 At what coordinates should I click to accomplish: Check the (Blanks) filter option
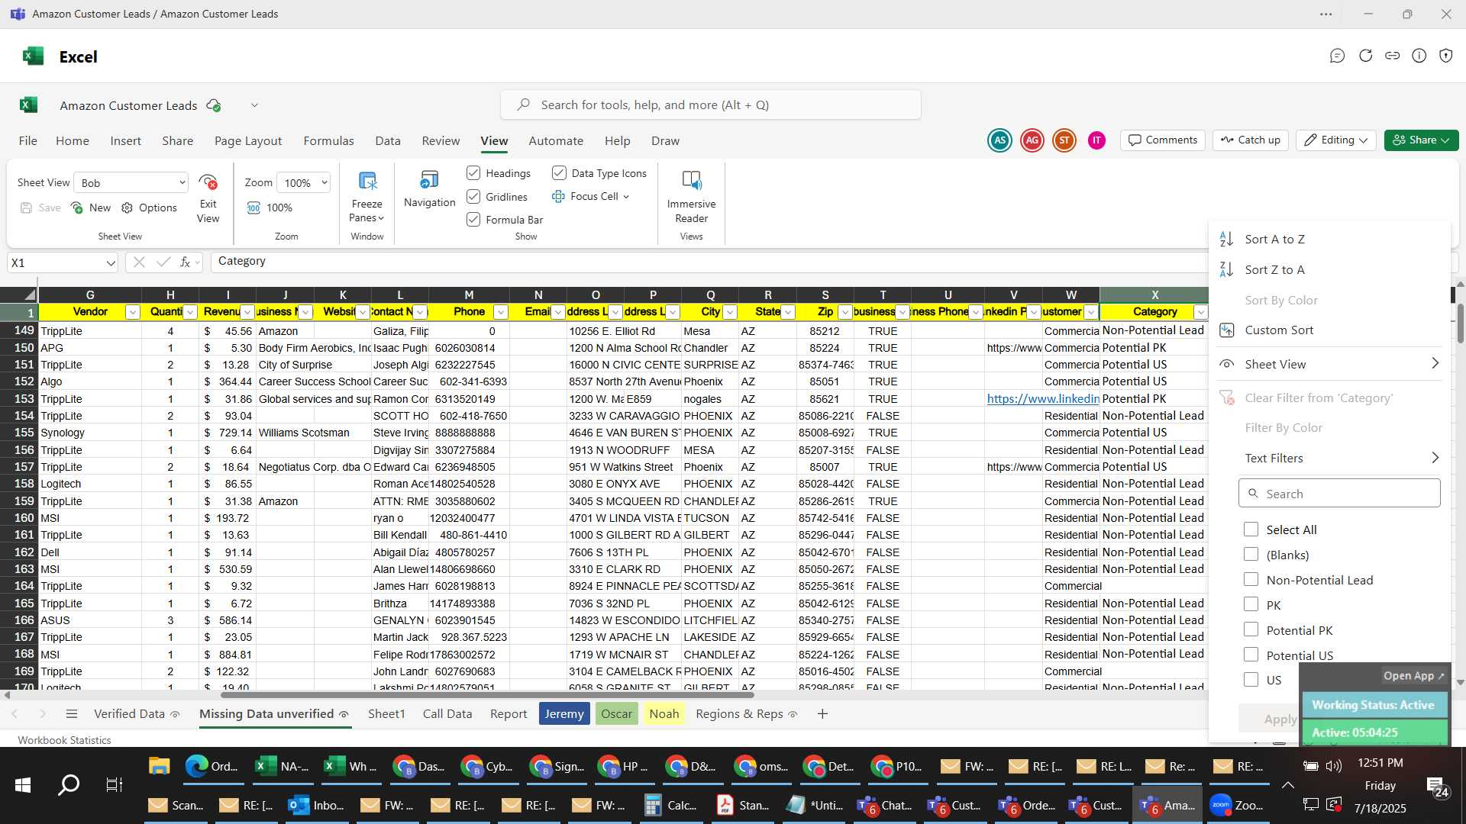(1251, 555)
